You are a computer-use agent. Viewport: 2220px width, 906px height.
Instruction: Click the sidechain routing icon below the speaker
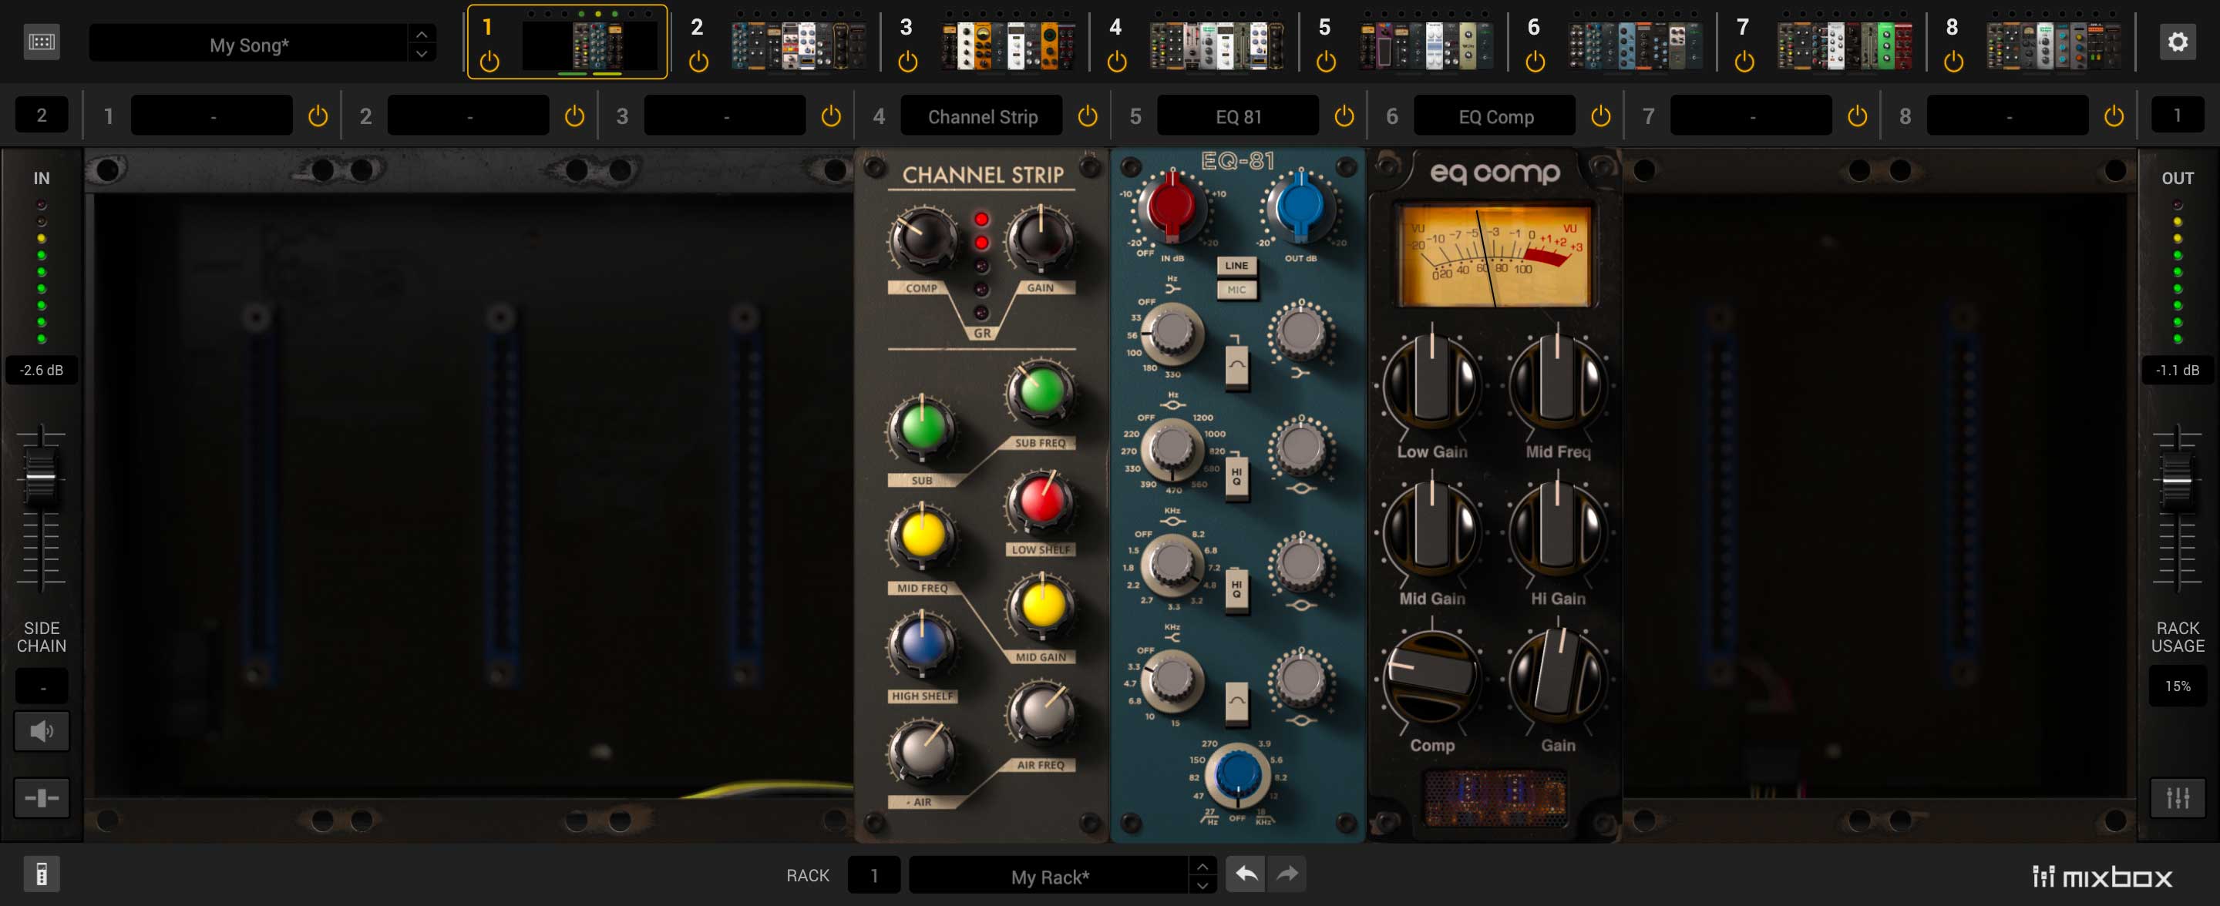coord(42,797)
